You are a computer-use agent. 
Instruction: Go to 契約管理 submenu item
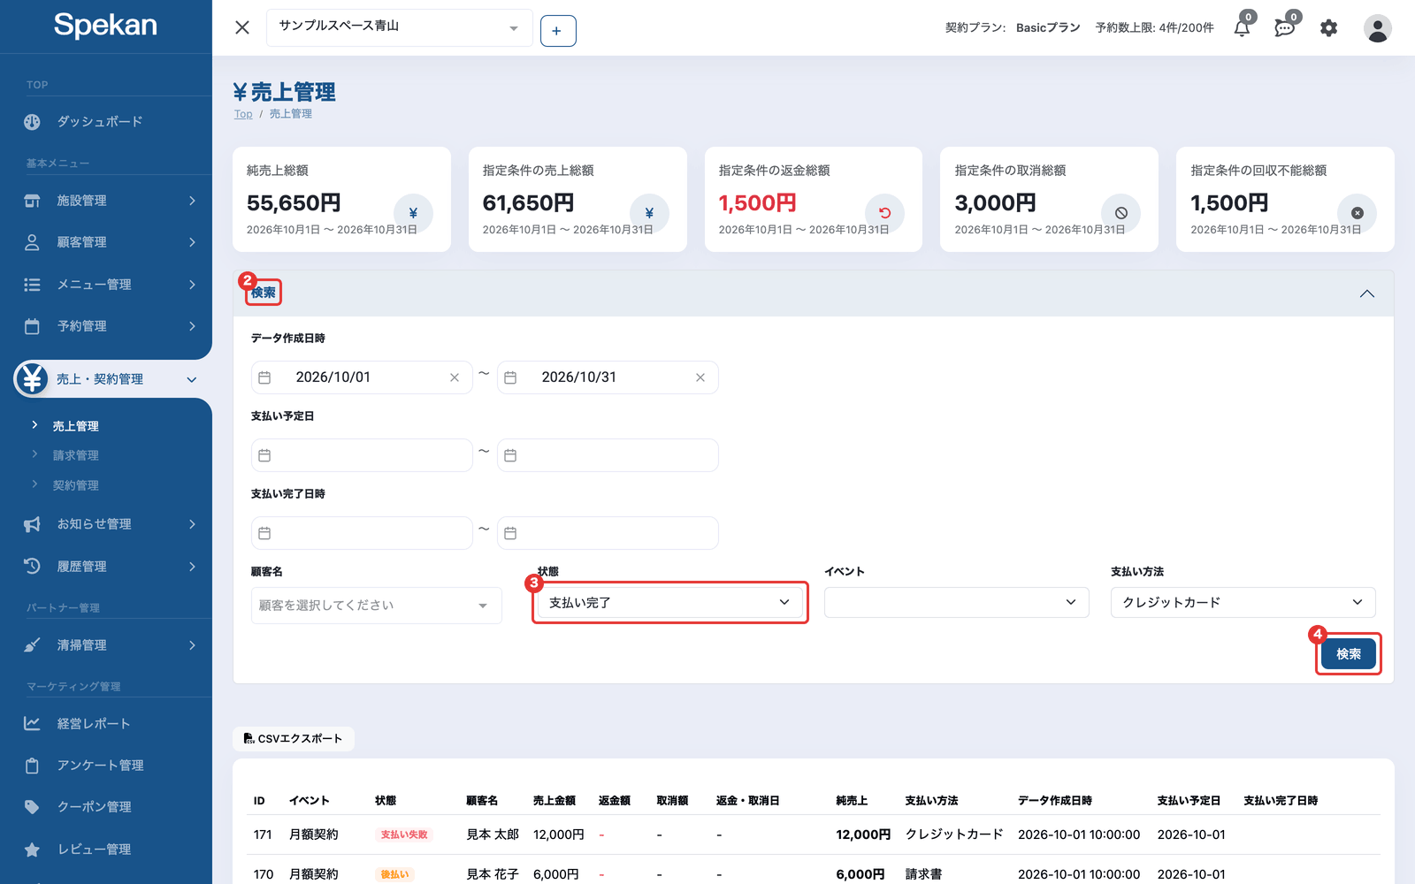click(76, 485)
